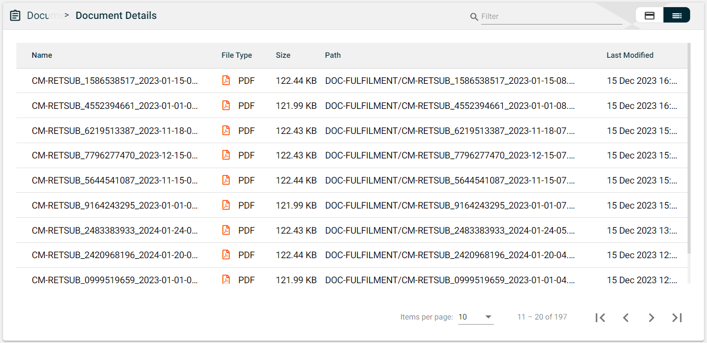707x343 pixels.
Task: Jump to the last page
Action: coord(677,317)
